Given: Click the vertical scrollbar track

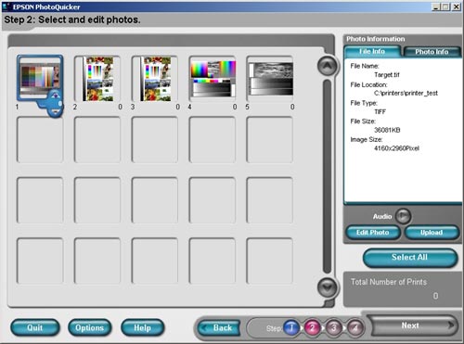Looking at the screenshot, I should 328,176.
